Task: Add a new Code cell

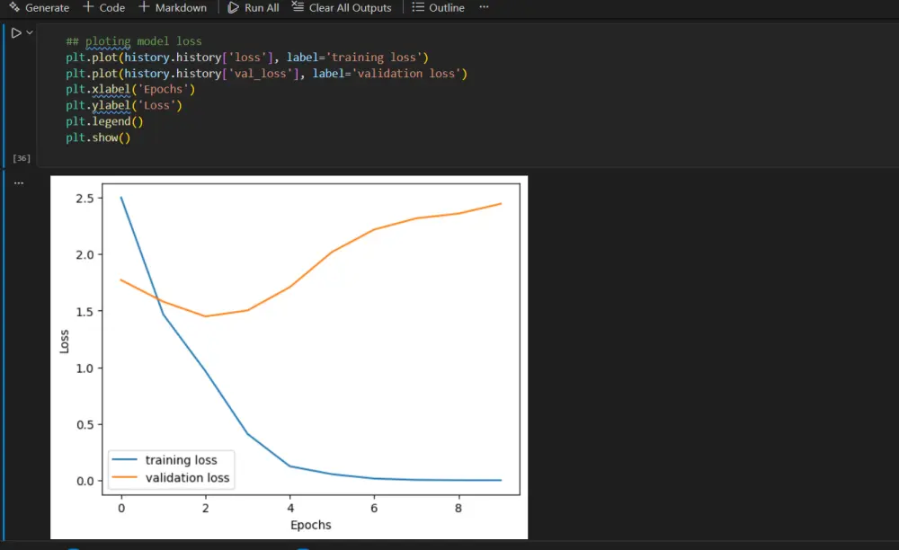Action: [x=103, y=7]
